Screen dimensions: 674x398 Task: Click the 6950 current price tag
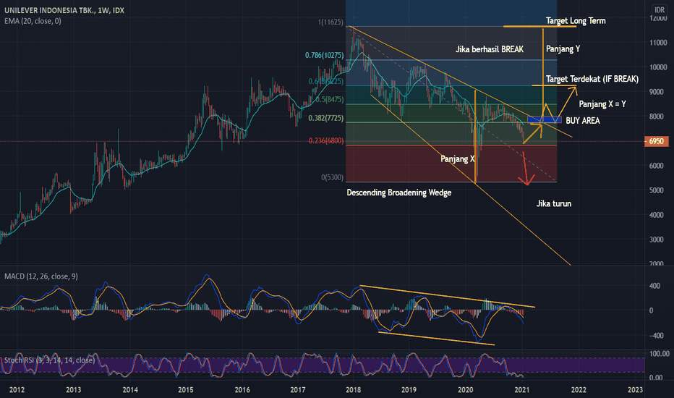pos(657,141)
